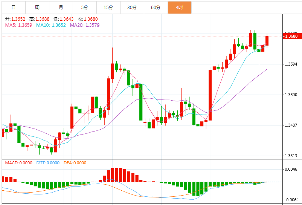Click the -0.0064 MACD axis label
The height and width of the screenshot is (205, 302).
point(291,199)
